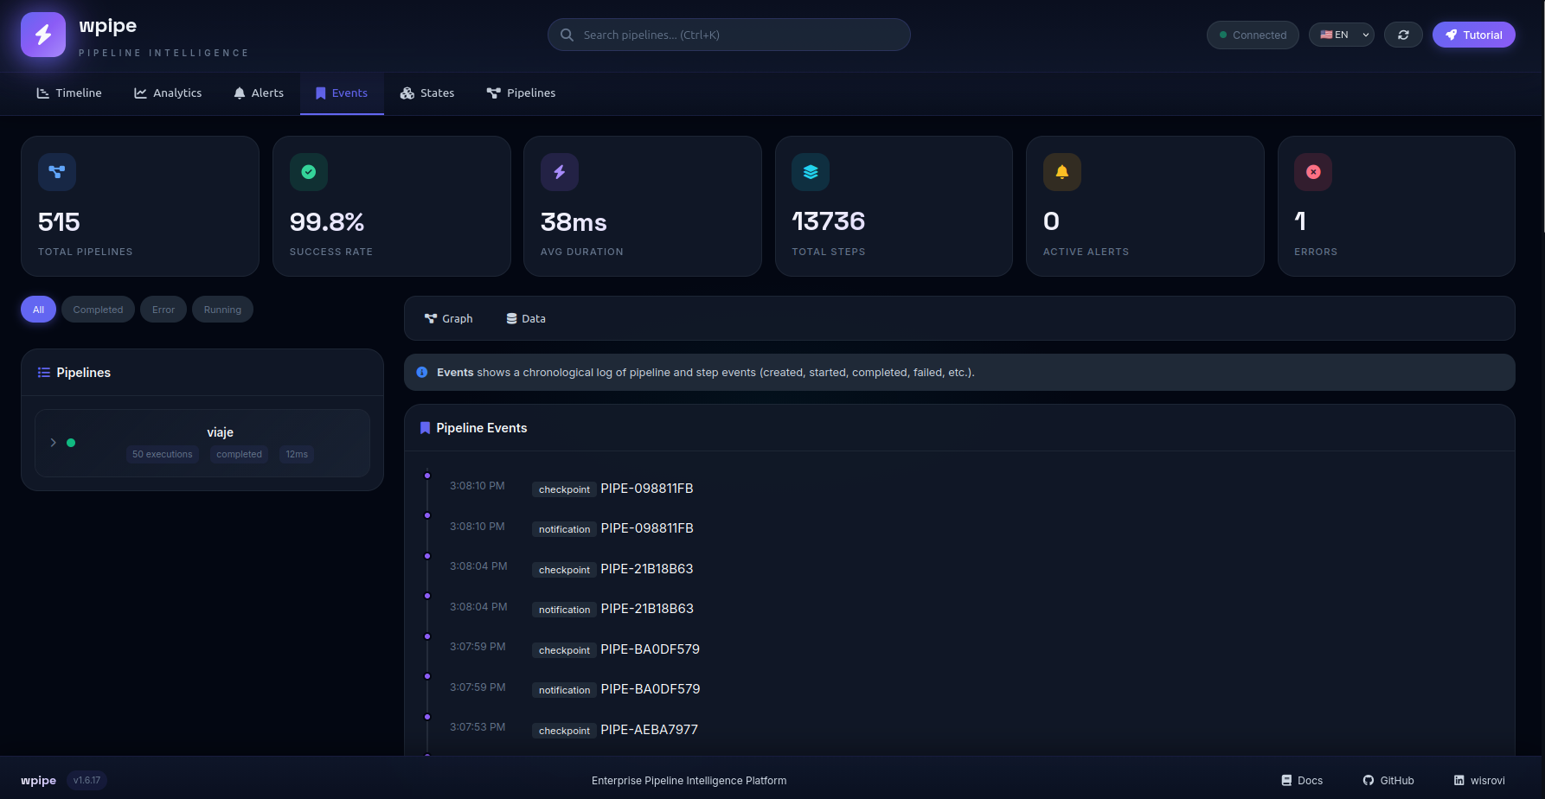1545x799 pixels.
Task: Open the wisrovi LinkedIn link
Action: [1479, 780]
